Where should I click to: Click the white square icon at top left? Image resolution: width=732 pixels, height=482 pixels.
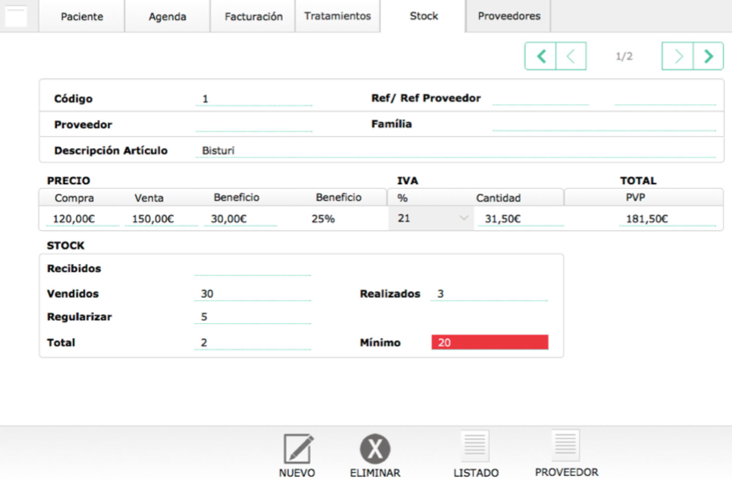click(15, 16)
